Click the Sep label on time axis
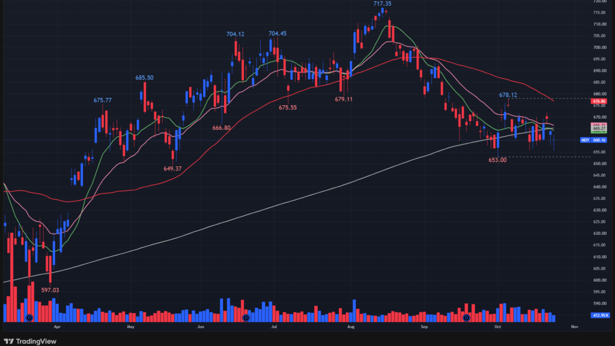The height and width of the screenshot is (346, 615). pyautogui.click(x=424, y=327)
